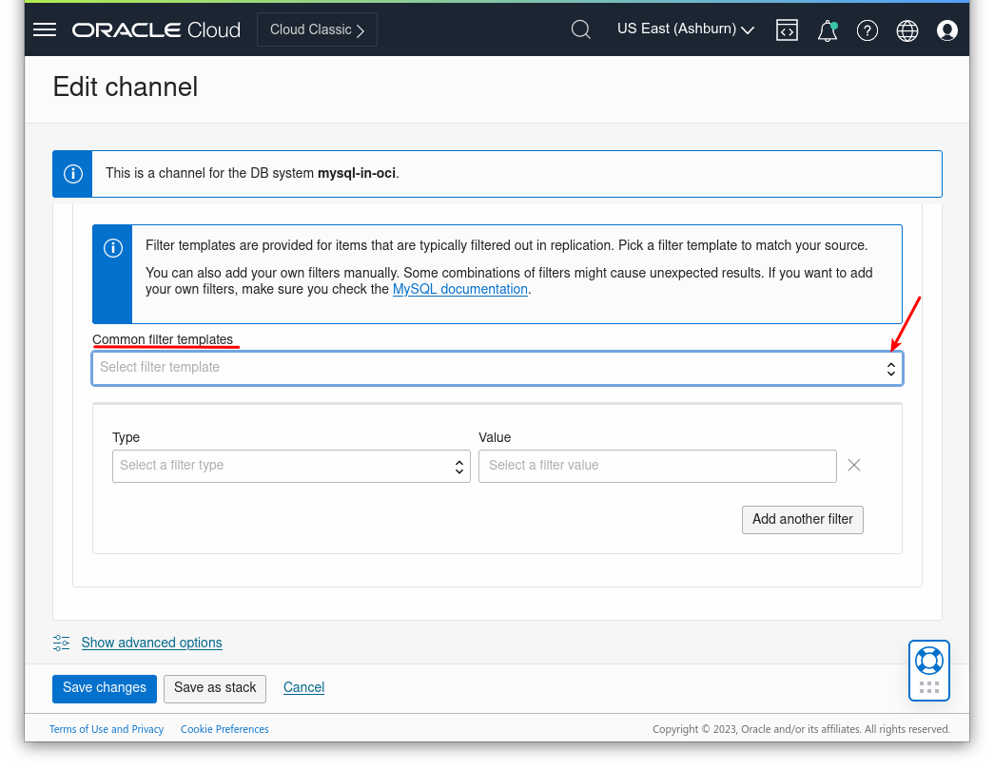Focus the filter Value input field

tap(657, 466)
